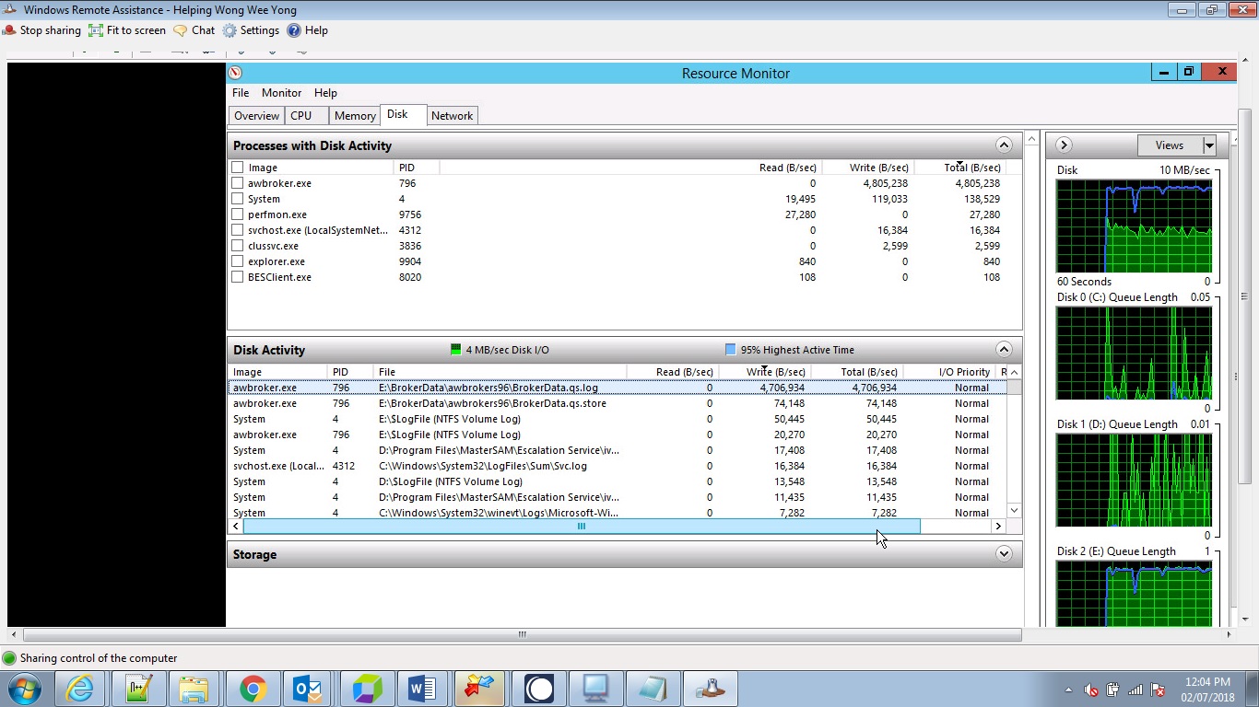1259x707 pixels.
Task: Open Google Chrome from the taskbar
Action: pyautogui.click(x=253, y=689)
